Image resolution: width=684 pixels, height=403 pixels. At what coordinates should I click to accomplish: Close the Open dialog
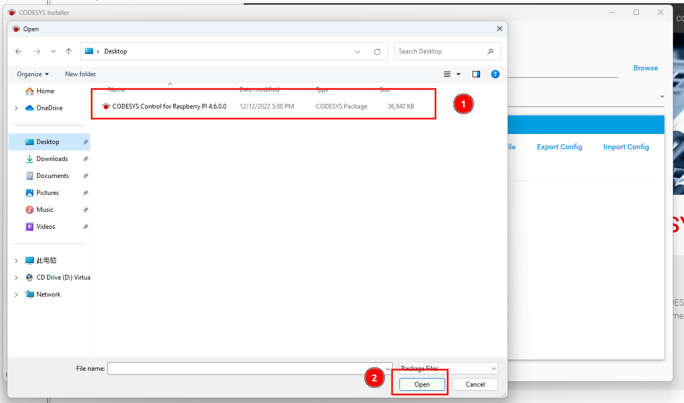499,29
